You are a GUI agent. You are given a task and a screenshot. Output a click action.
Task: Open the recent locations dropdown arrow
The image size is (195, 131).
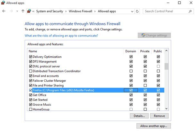(17, 11)
